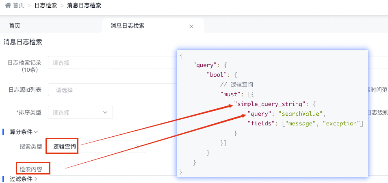Image resolution: width=388 pixels, height=183 pixels.
Task: Expand the 过滤条件 section
Action: coord(24,179)
